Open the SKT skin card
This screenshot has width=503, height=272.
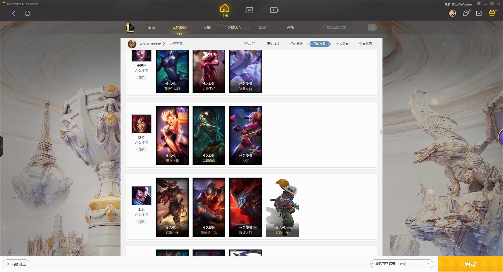[245, 135]
